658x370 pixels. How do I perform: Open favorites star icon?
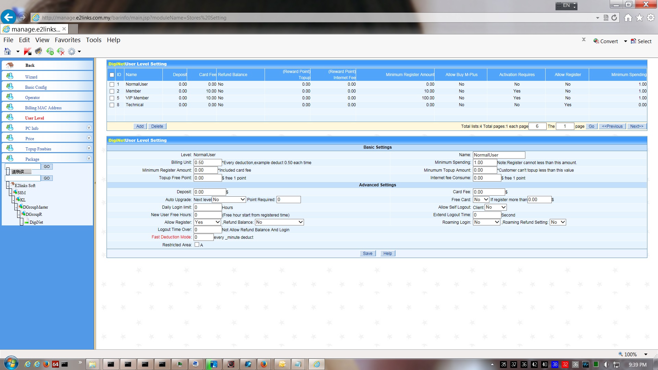[x=639, y=17]
